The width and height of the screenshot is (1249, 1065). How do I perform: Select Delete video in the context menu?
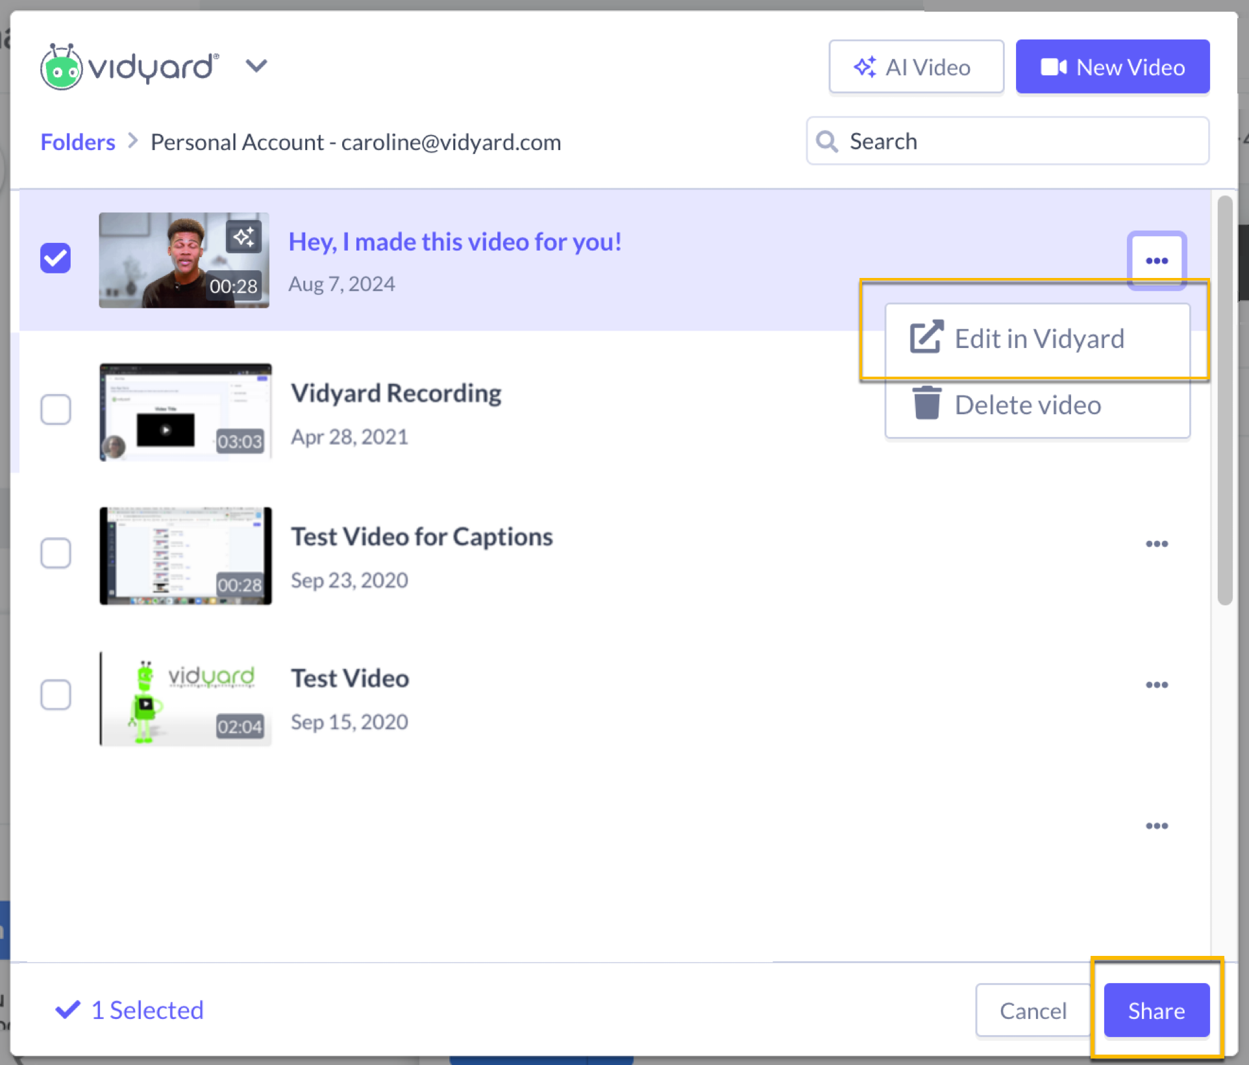(x=1028, y=404)
